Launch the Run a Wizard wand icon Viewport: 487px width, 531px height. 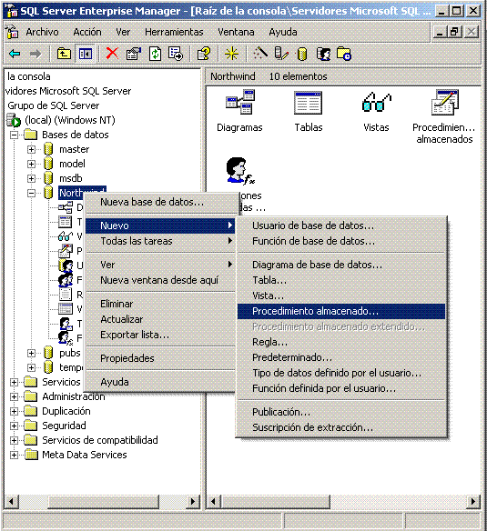point(260,54)
